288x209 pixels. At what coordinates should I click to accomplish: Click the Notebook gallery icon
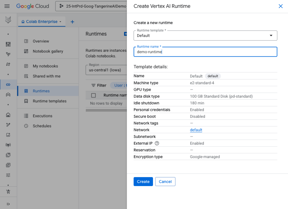(26, 51)
